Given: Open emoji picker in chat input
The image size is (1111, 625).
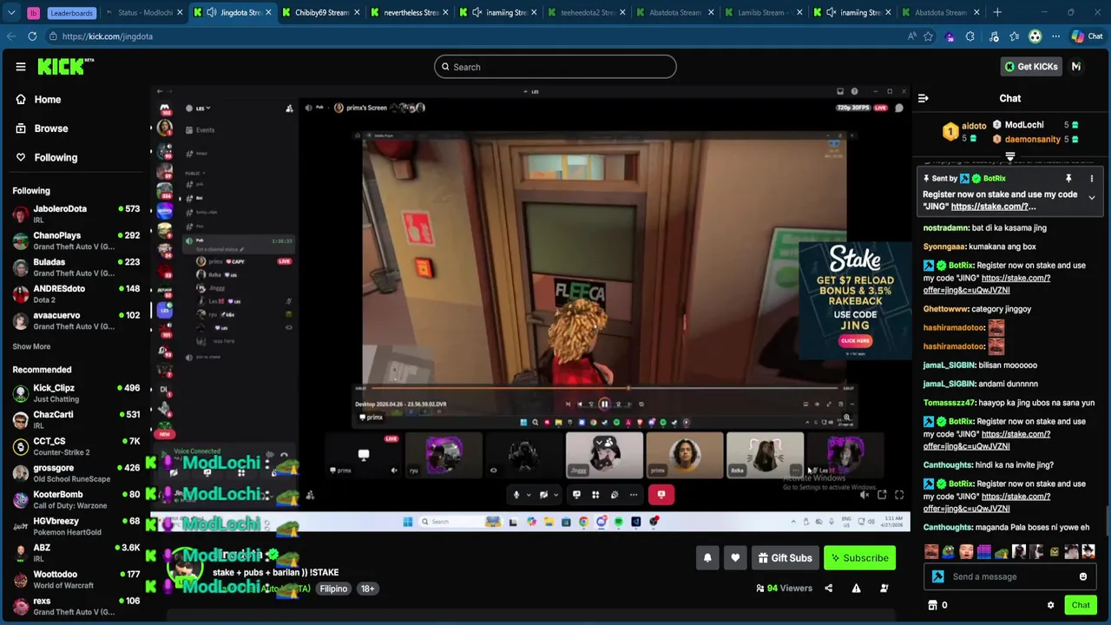Looking at the screenshot, I should coord(1083,576).
